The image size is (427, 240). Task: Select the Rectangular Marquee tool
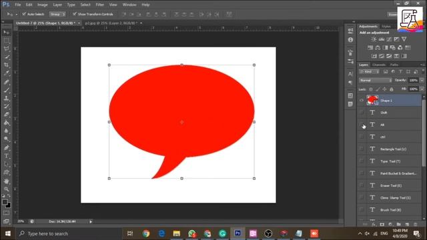6,41
